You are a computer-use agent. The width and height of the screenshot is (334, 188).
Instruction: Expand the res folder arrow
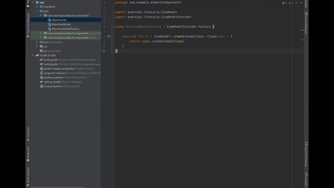pos(37,46)
